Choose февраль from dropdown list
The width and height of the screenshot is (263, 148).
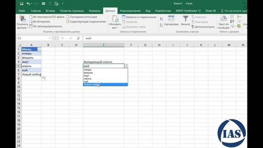coord(106,73)
